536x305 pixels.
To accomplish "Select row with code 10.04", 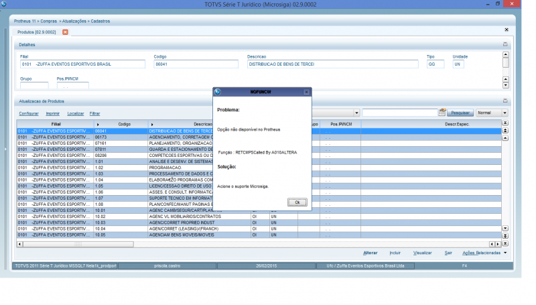I will [259, 229].
